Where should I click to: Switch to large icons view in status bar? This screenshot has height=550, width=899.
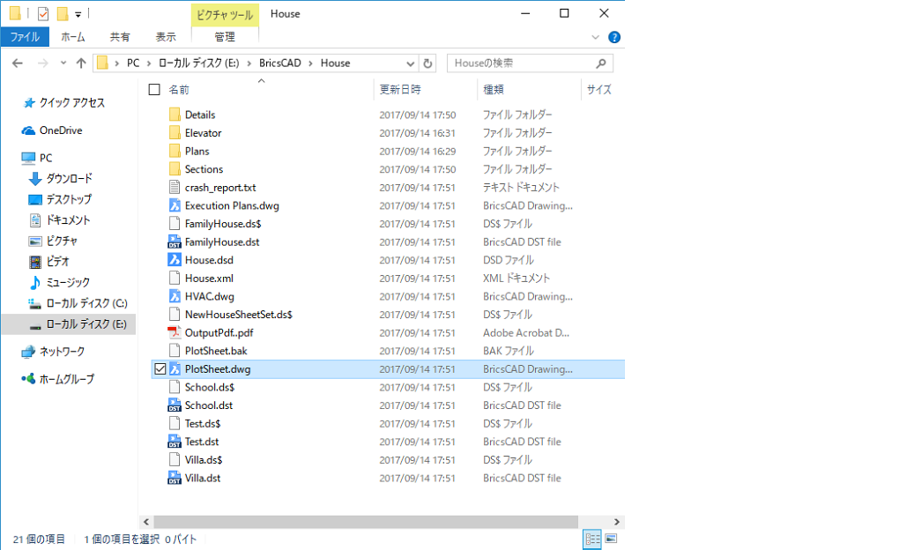pos(611,539)
